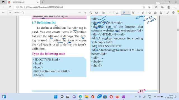This screenshot has height=100, width=179.
Task: Open the Edge Settings and more menu
Action: (x=175, y=7)
